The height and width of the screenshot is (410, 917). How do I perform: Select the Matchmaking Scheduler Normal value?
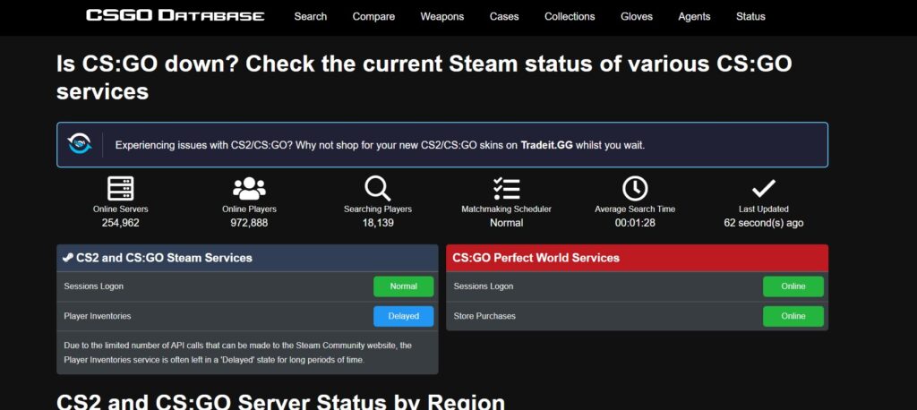(x=507, y=223)
